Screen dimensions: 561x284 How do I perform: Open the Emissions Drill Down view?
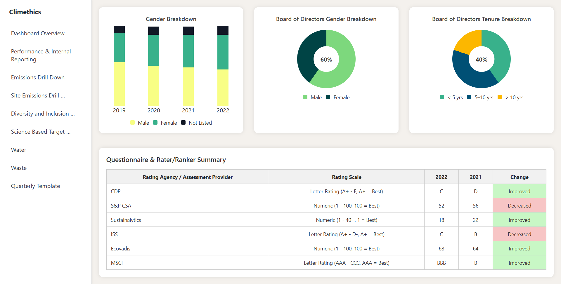(38, 77)
